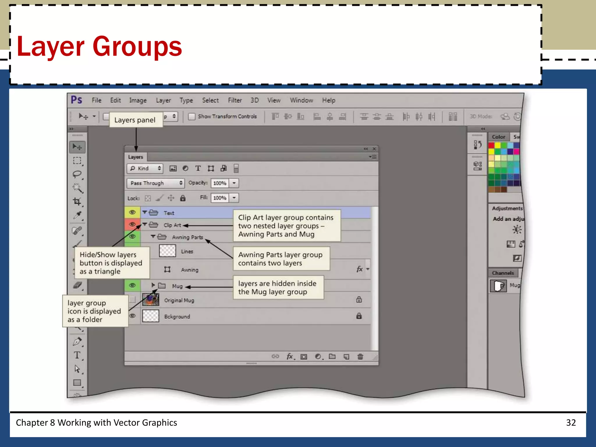This screenshot has width=596, height=447.
Task: Filter layers by pixel layers icon
Action: 173,168
